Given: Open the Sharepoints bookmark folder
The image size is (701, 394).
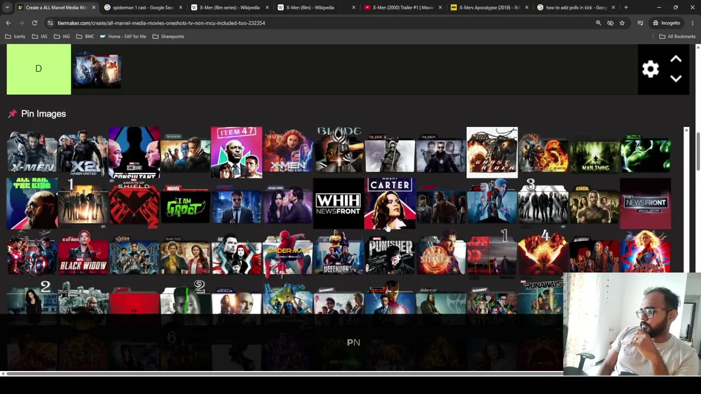Looking at the screenshot, I should [168, 37].
